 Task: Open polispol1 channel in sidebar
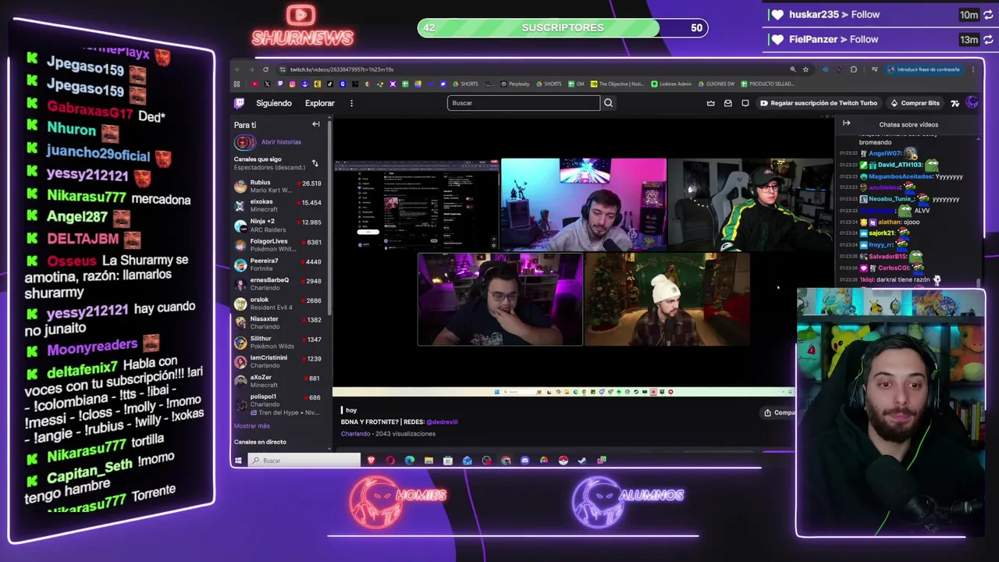point(279,404)
